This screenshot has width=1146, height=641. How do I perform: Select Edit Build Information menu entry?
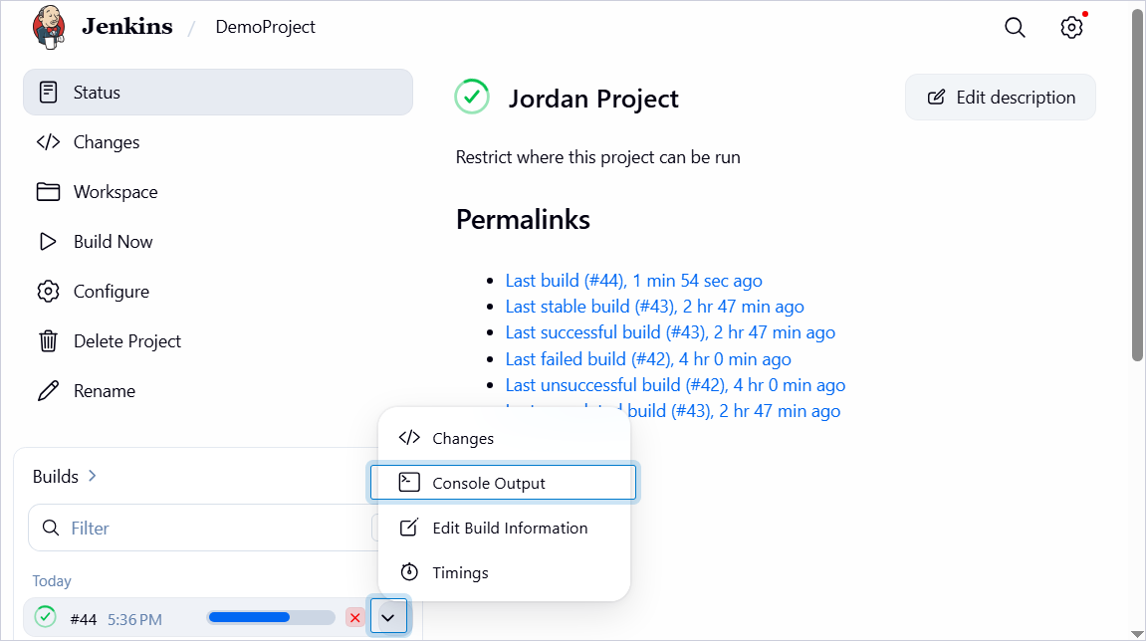[x=503, y=528]
